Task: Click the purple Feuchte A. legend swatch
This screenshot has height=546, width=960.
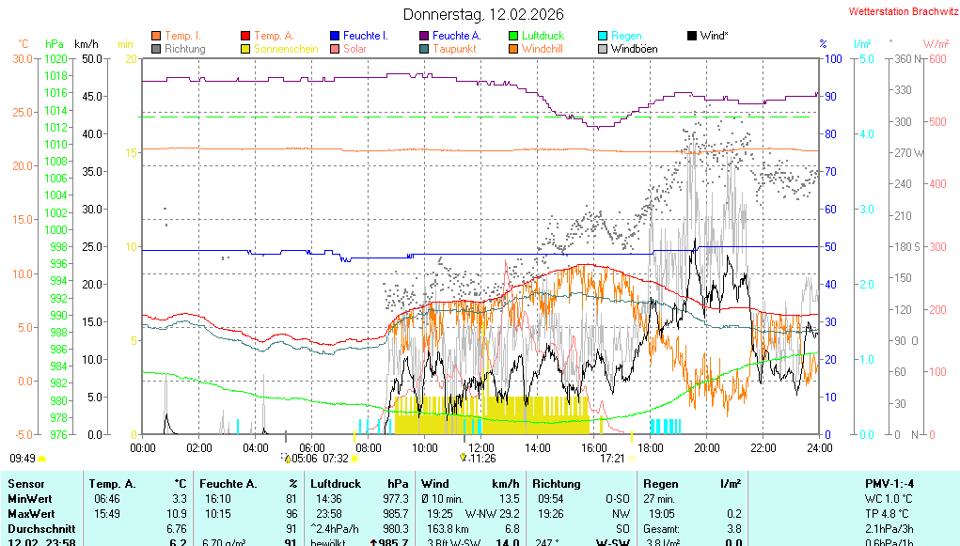Action: click(x=424, y=36)
